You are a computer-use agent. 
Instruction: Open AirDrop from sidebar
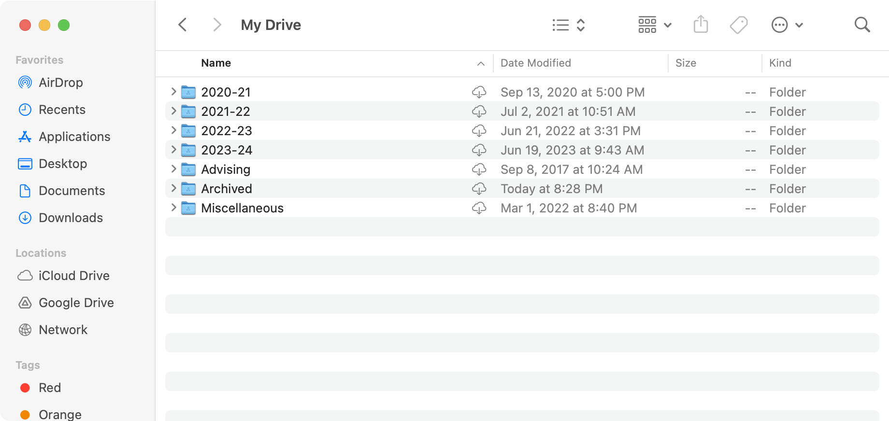click(x=60, y=83)
